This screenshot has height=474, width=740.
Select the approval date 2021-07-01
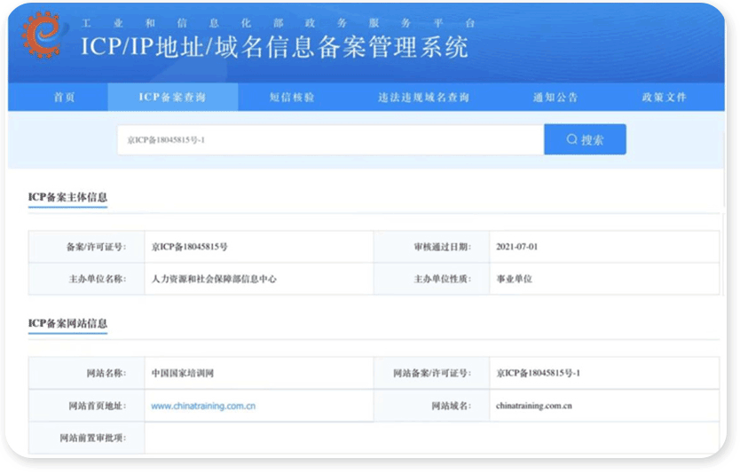click(516, 247)
